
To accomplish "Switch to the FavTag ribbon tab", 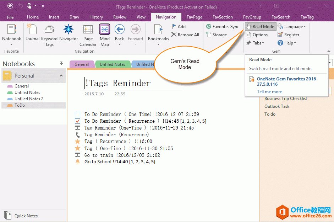I will [307, 17].
